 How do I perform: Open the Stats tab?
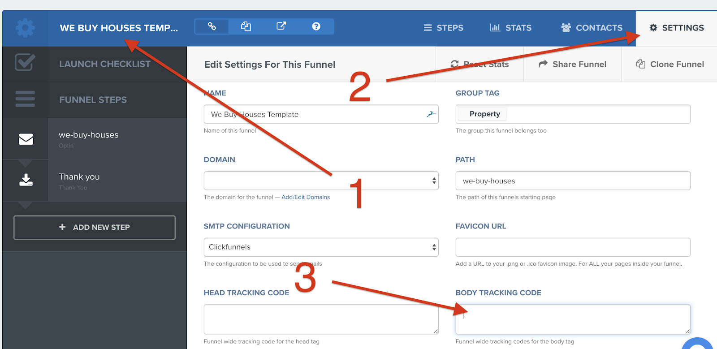511,28
